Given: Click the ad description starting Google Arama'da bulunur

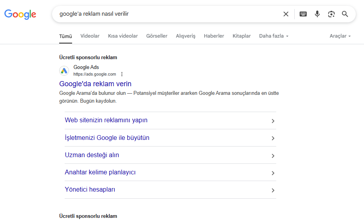Looking at the screenshot, I should 169,97.
